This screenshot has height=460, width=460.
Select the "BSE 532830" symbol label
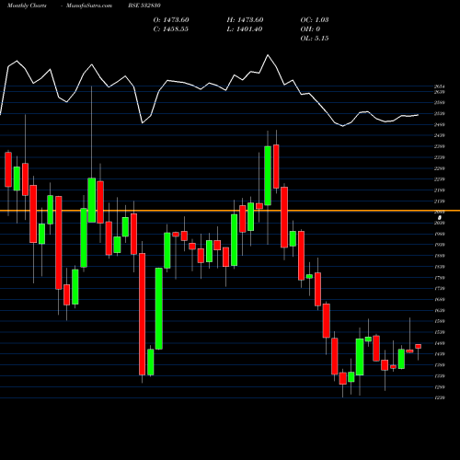pyautogui.click(x=144, y=6)
